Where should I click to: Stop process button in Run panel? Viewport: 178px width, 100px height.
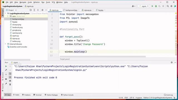6,74
